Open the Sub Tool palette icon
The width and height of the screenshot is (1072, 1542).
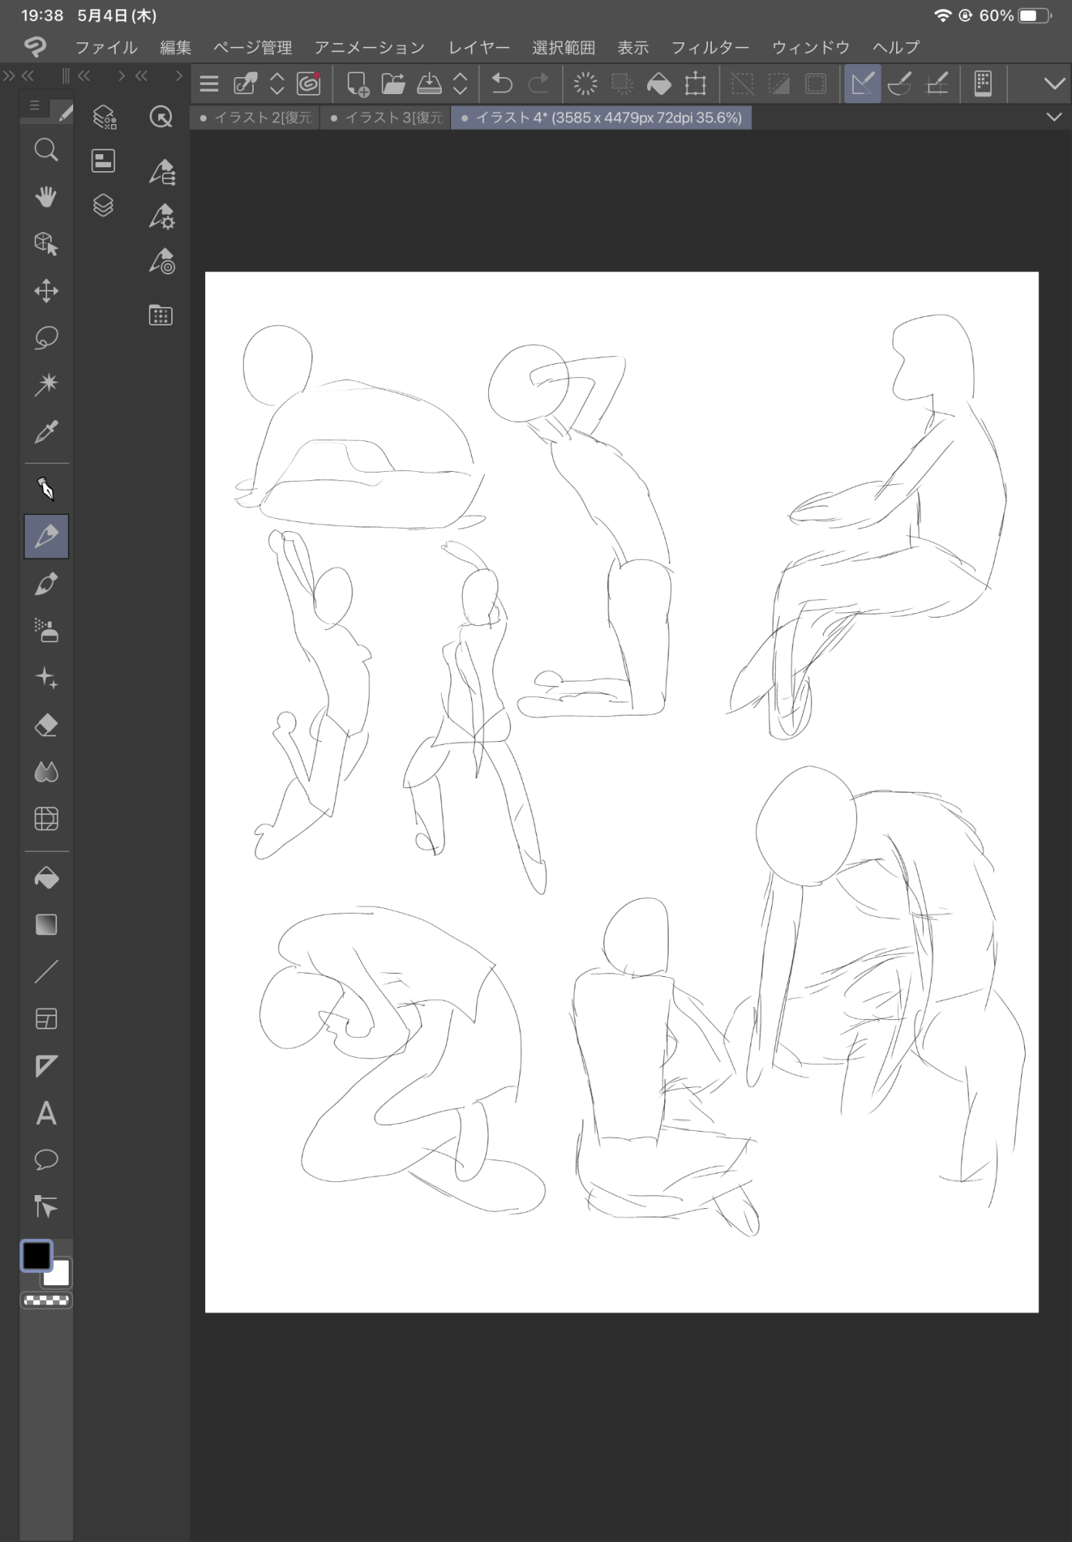click(162, 171)
